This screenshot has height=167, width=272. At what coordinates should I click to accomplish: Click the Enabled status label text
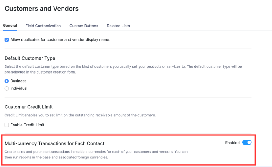(233, 143)
